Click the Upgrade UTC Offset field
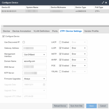 (35, 96)
